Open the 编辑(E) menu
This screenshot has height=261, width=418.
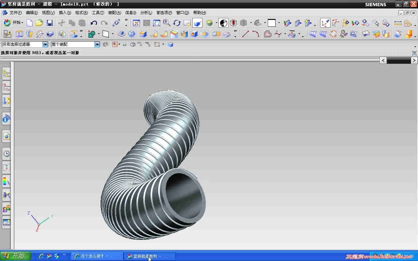click(32, 13)
